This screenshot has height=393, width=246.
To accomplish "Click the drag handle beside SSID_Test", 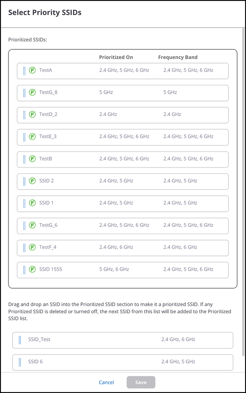I will [x=20, y=340].
